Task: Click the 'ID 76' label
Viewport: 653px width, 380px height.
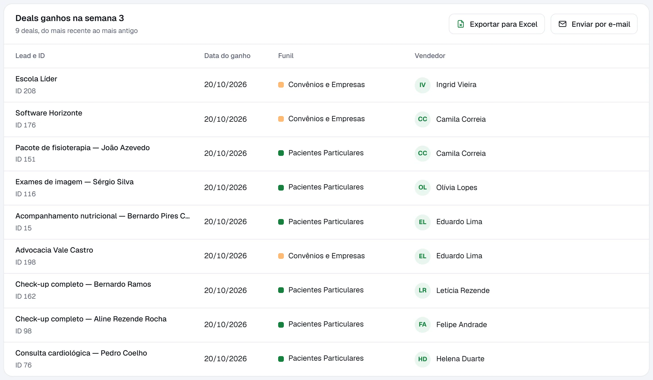Action: click(x=23, y=365)
